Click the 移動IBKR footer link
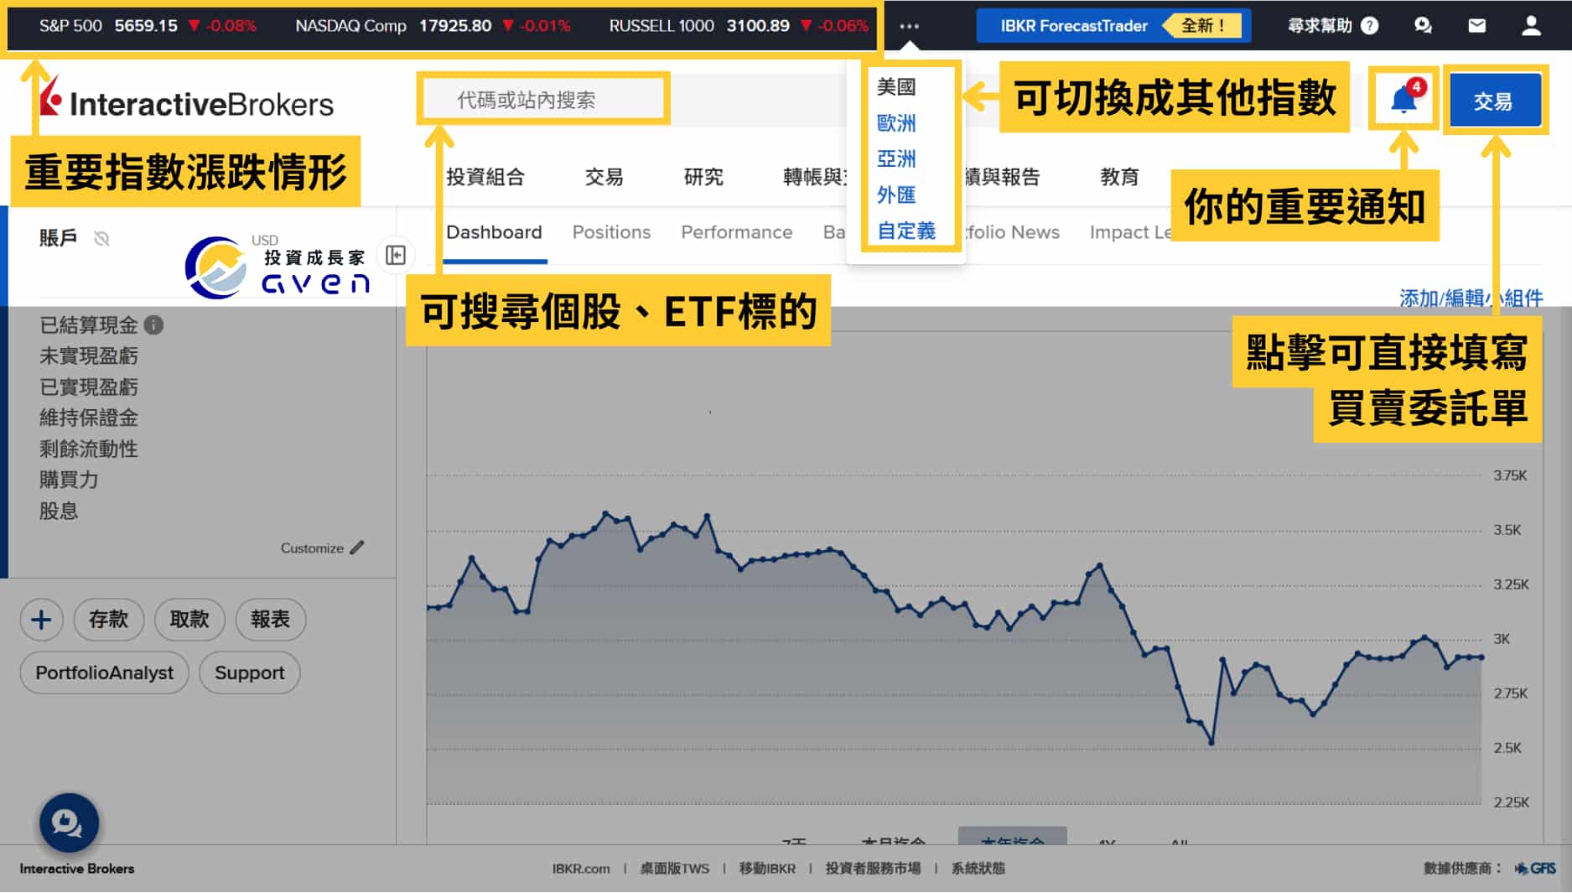The height and width of the screenshot is (893, 1572). pyautogui.click(x=767, y=869)
